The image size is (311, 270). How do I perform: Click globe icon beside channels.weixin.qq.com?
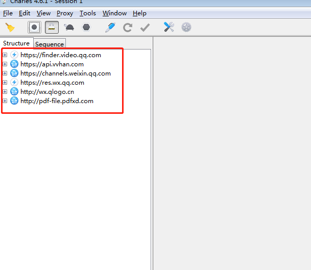(14, 73)
